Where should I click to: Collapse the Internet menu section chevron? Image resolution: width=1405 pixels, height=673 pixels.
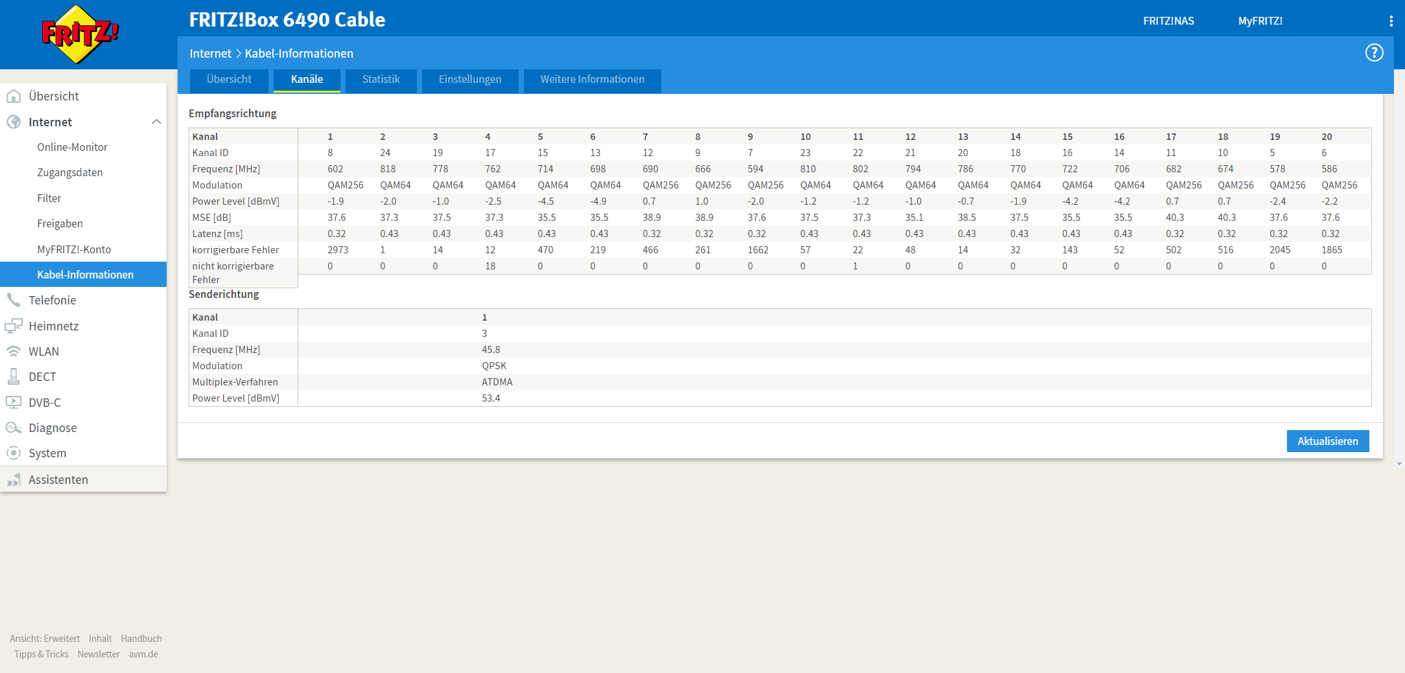pos(156,122)
